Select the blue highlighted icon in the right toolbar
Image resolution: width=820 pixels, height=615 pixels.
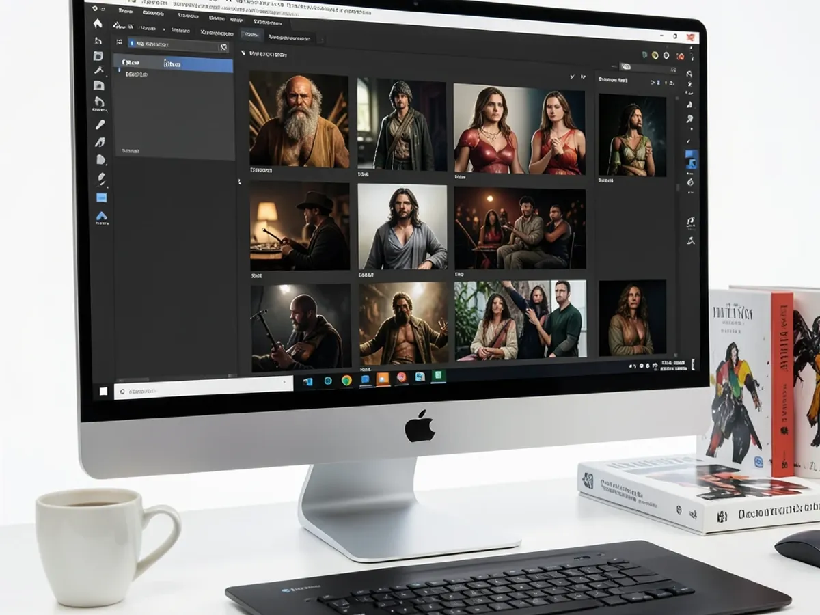[692, 160]
